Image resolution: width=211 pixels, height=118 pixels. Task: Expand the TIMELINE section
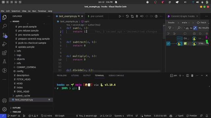[x=17, y=112]
